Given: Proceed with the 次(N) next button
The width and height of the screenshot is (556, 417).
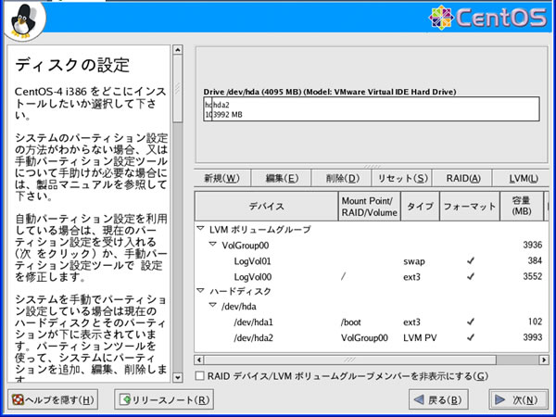Looking at the screenshot, I should pos(518,399).
